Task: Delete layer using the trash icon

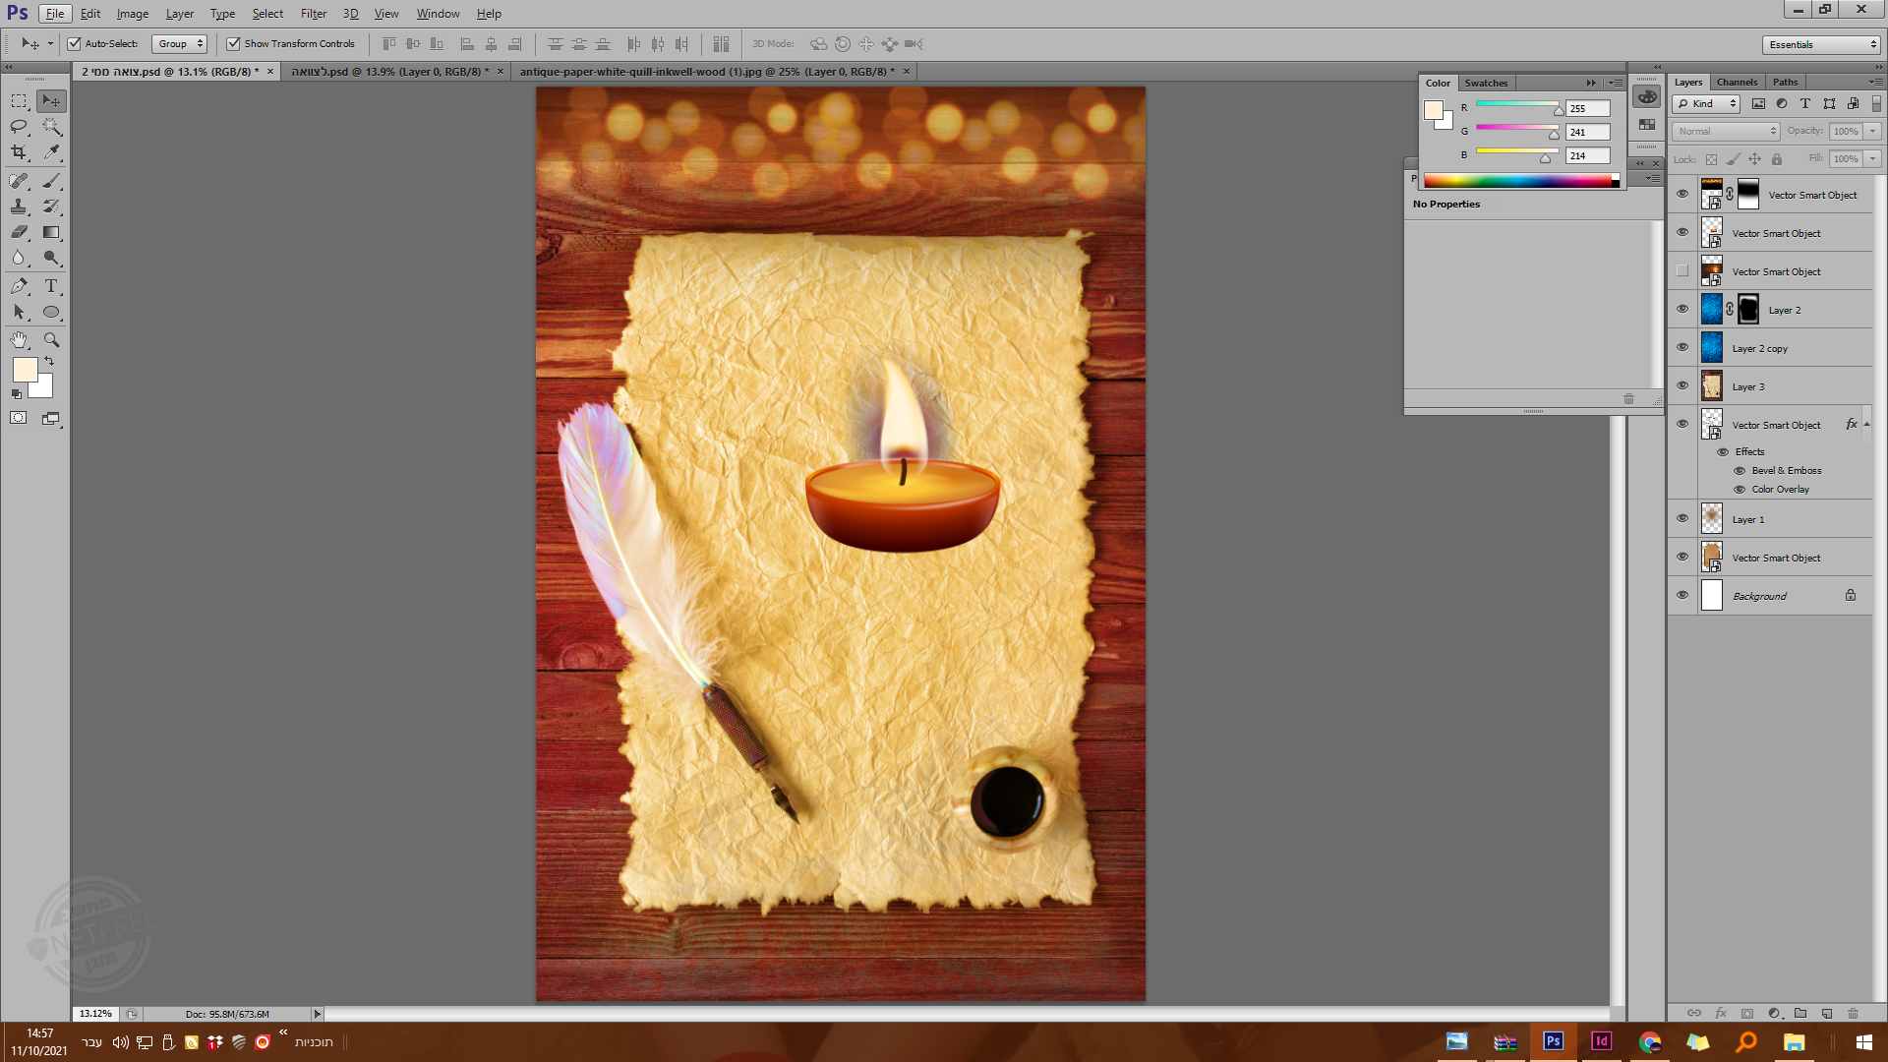Action: pos(1853,1013)
